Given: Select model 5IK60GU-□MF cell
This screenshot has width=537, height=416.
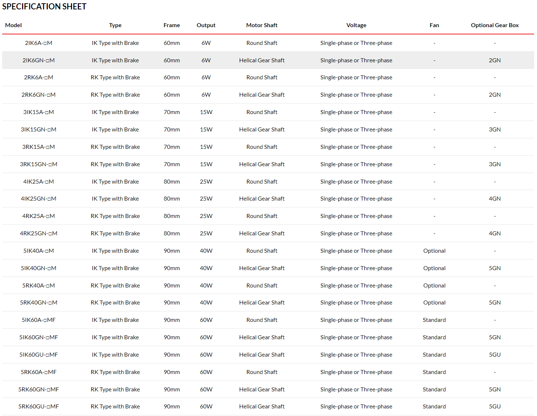Looking at the screenshot, I should pyautogui.click(x=39, y=355).
